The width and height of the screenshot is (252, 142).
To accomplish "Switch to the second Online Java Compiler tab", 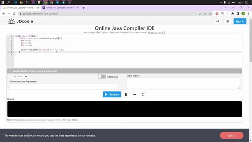I will point(60,8).
